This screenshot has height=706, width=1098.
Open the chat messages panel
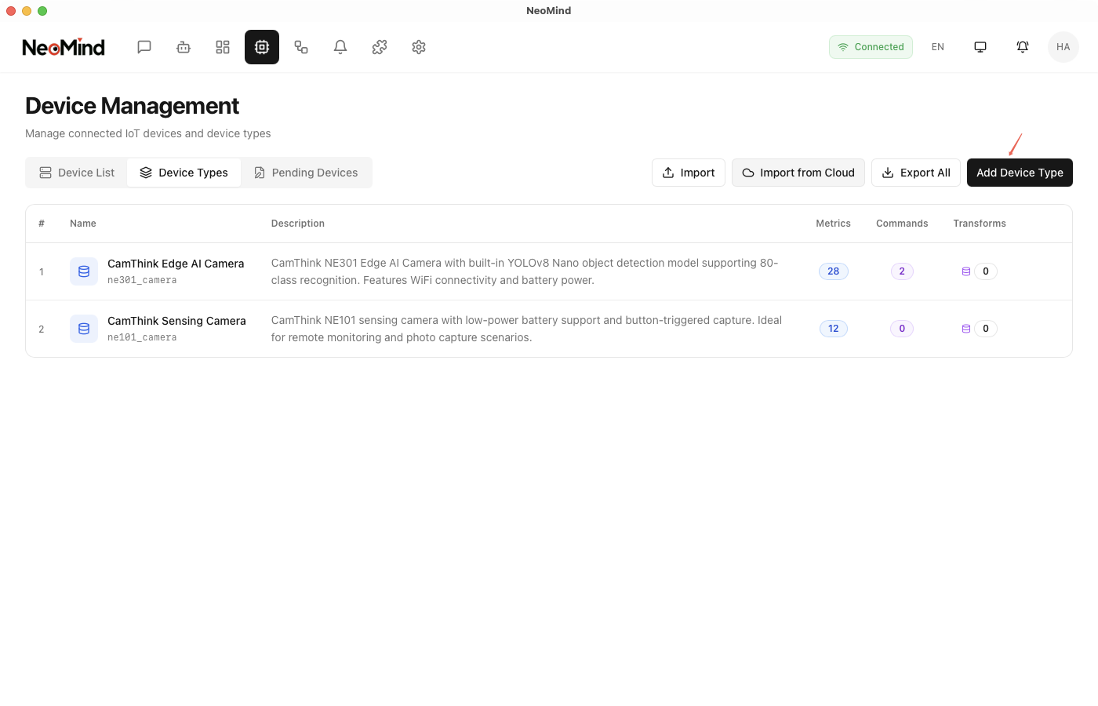click(x=144, y=47)
